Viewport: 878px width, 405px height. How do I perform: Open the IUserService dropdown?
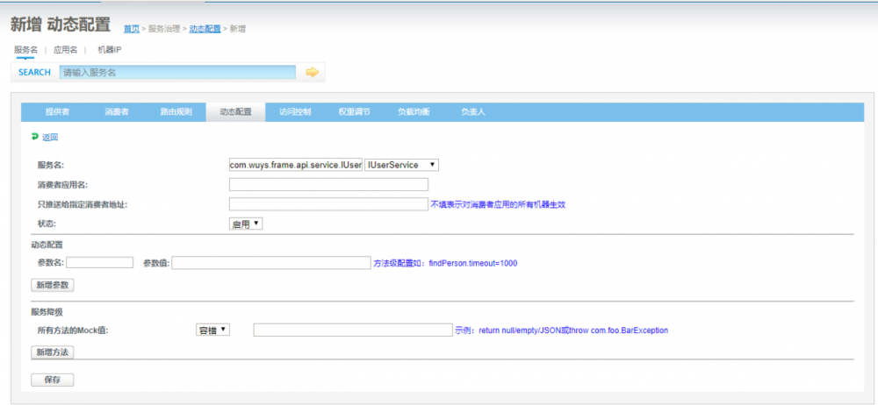coord(401,165)
